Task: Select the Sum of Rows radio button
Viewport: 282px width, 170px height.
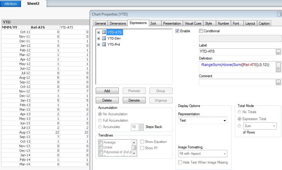Action: pyautogui.click(x=239, y=126)
